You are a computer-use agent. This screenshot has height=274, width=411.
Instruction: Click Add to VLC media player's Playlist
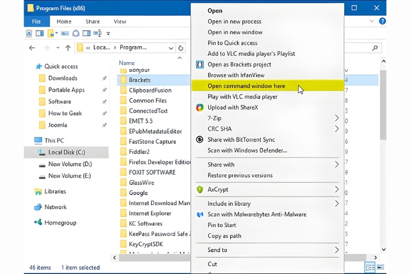(267, 54)
